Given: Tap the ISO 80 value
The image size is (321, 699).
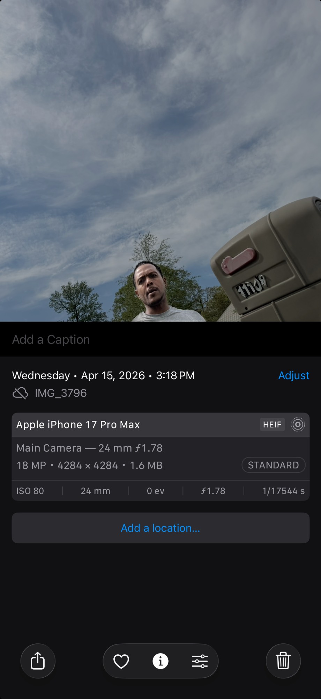Looking at the screenshot, I should click(30, 491).
